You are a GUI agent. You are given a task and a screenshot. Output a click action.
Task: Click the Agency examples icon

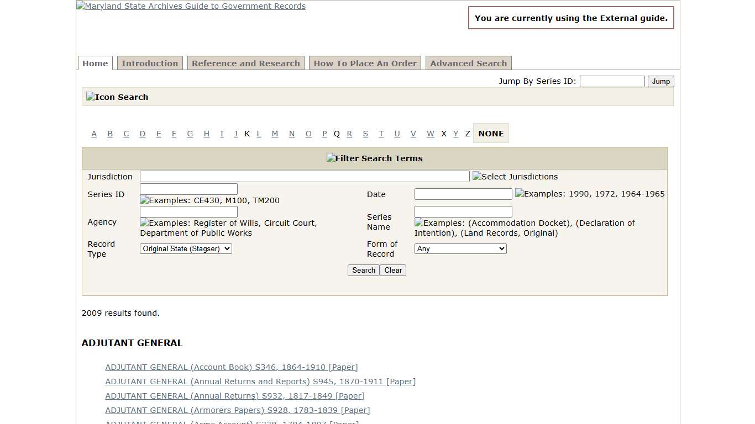145,223
